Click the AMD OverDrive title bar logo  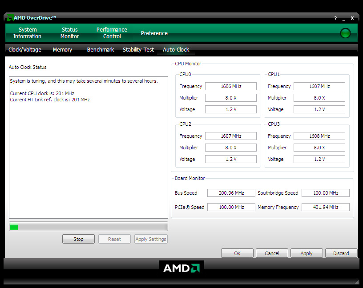click(9, 18)
